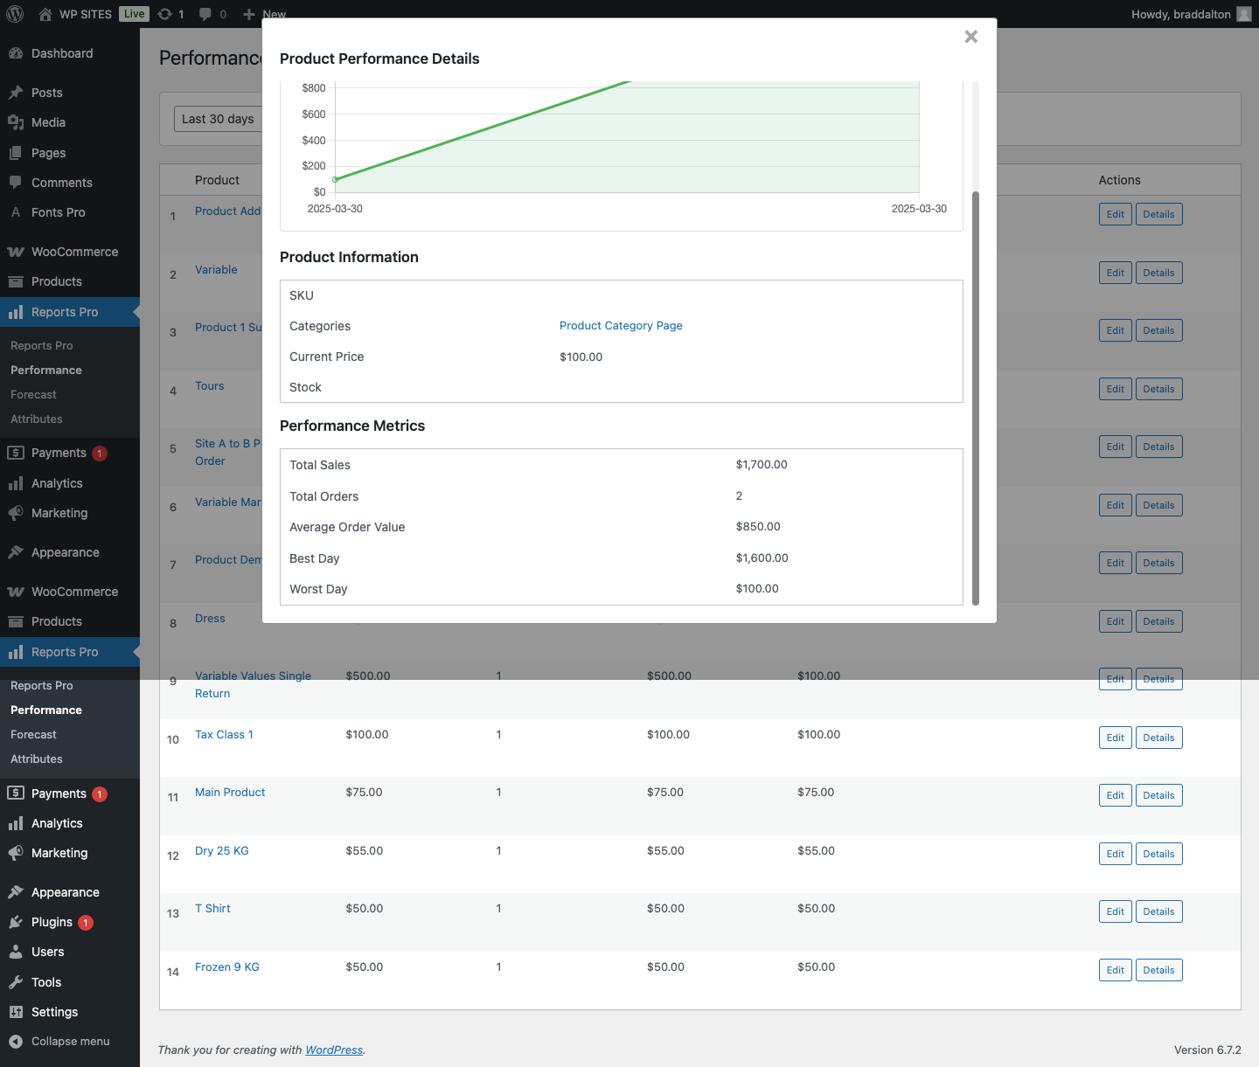Click the Settings icon in sidebar
The height and width of the screenshot is (1067, 1259).
pyautogui.click(x=16, y=1012)
